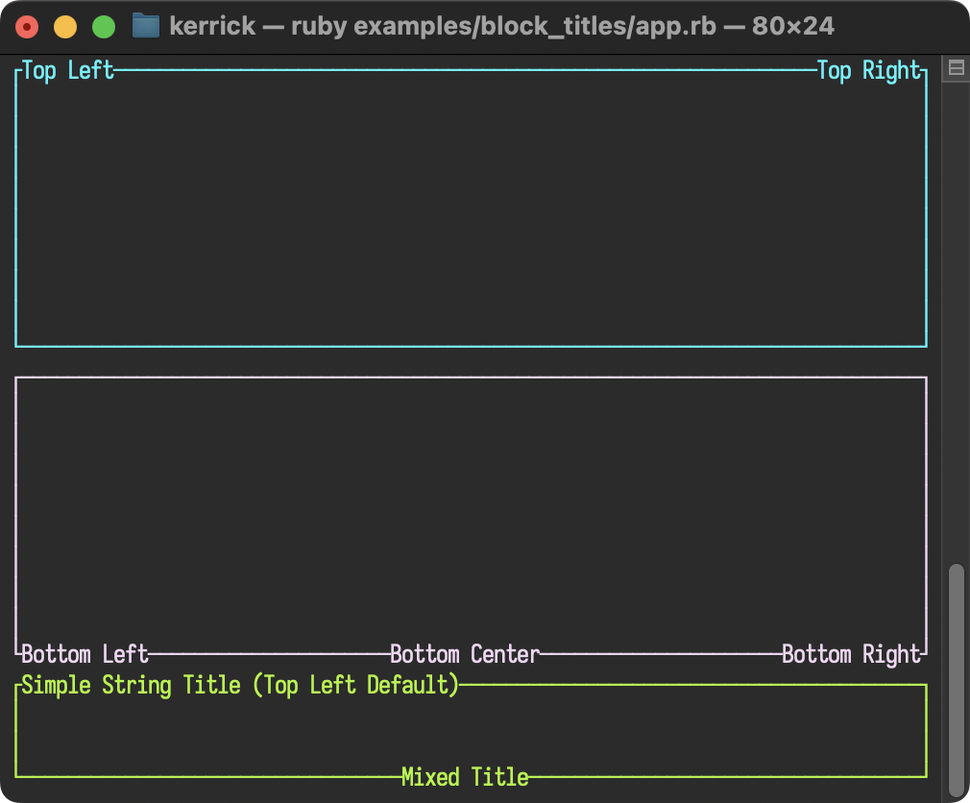Click the 'Top Right' block title

point(868,70)
